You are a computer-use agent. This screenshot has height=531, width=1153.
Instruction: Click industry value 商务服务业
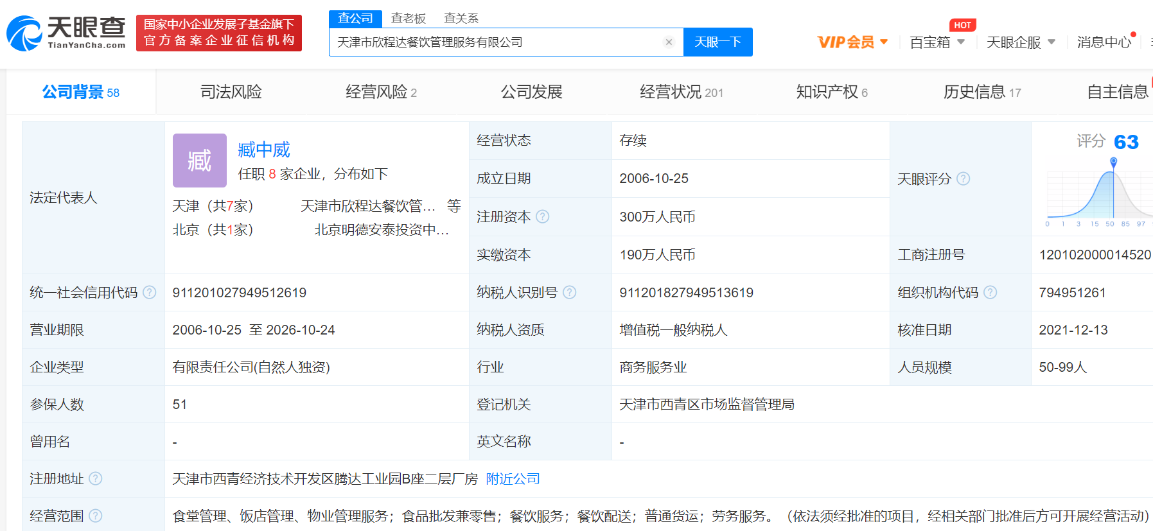[x=653, y=367]
